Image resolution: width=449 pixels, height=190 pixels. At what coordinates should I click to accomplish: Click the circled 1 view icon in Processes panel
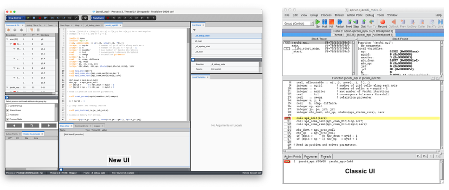click(8, 30)
